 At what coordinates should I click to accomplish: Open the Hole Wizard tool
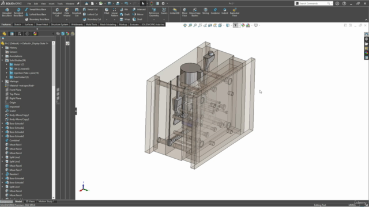pyautogui.click(x=67, y=12)
